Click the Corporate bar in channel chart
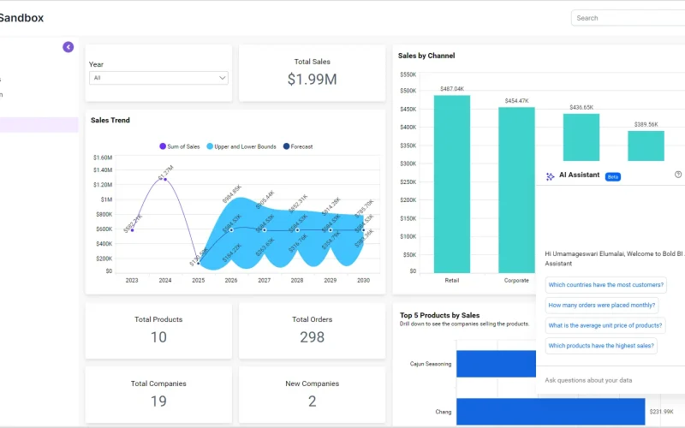The width and height of the screenshot is (685, 428). point(516,190)
